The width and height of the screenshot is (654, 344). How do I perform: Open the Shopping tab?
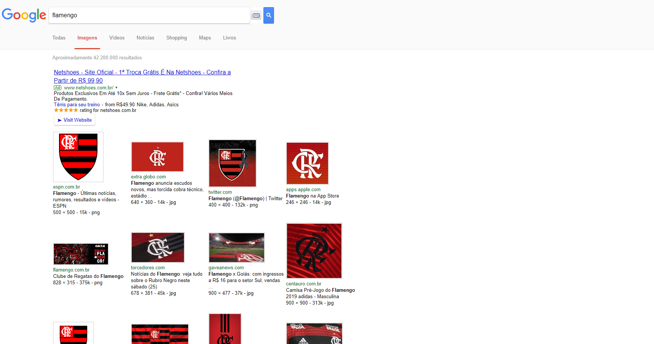176,38
